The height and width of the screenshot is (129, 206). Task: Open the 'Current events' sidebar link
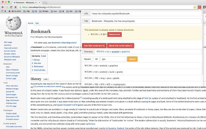point(10,51)
